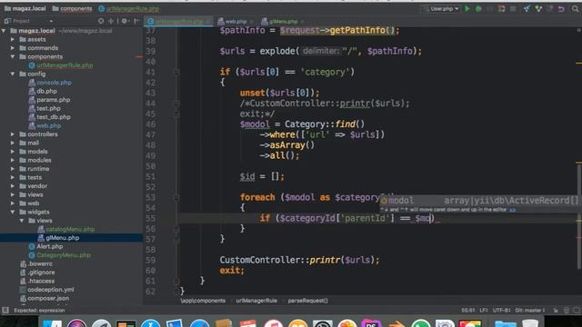Expand the models folder
The width and height of the screenshot is (582, 327).
click(x=13, y=152)
